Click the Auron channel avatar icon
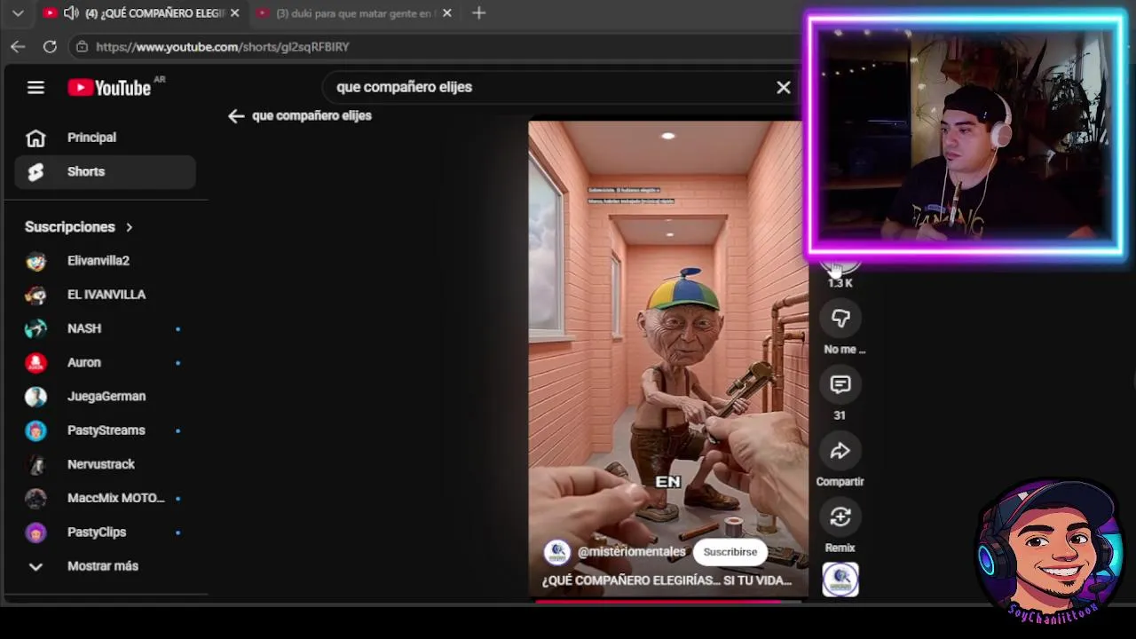Screen dimensions: 1136x639 coord(35,362)
